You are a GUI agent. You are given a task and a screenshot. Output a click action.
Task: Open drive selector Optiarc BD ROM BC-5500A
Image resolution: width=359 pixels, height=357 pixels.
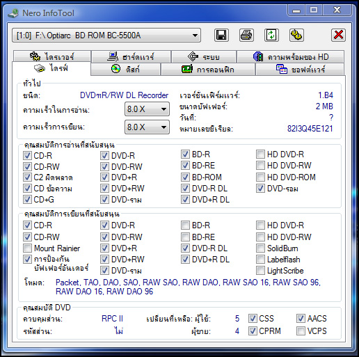pyautogui.click(x=106, y=35)
